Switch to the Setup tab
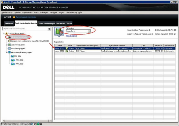179x126 pixels. (x=69, y=24)
